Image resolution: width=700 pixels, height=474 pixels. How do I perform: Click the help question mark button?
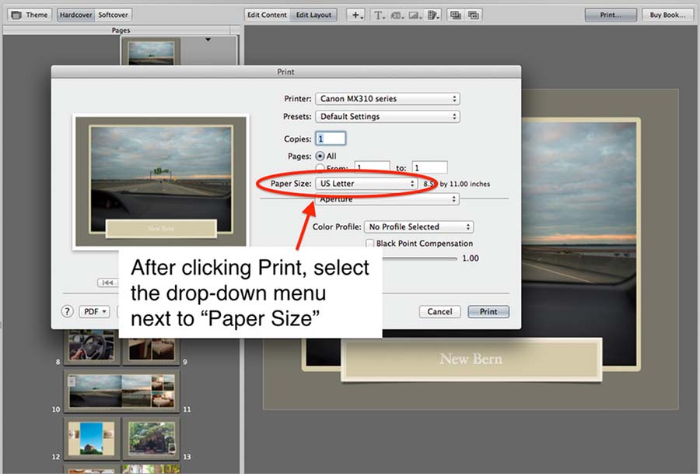[x=67, y=311]
